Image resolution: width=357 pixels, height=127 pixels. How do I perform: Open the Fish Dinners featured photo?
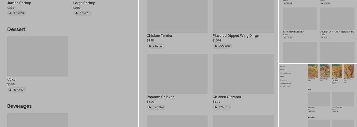tap(313, 71)
